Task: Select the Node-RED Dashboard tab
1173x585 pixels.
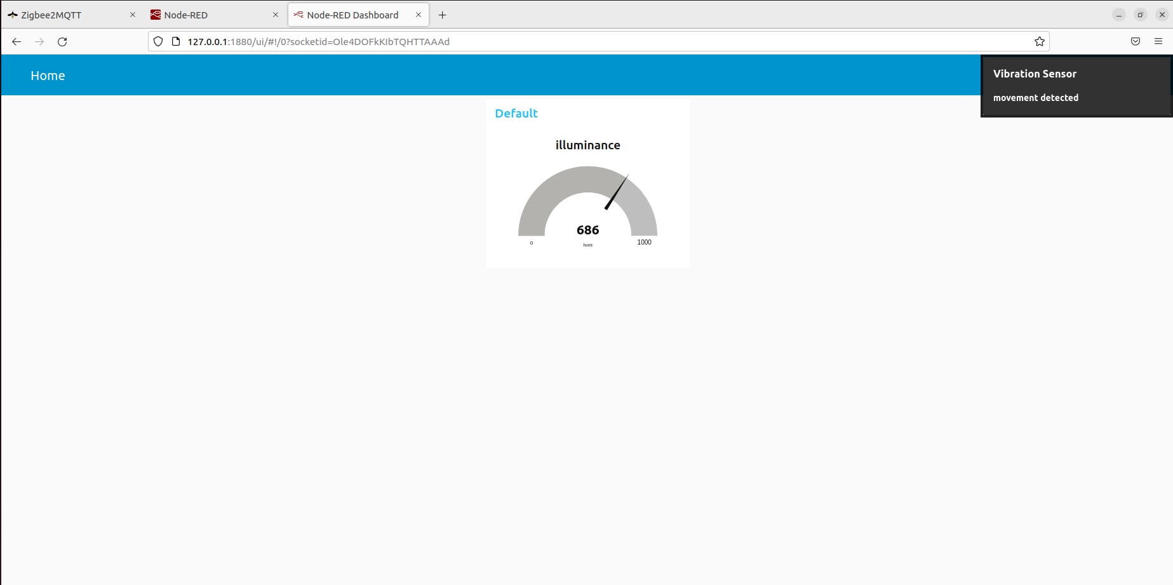Action: coord(358,15)
